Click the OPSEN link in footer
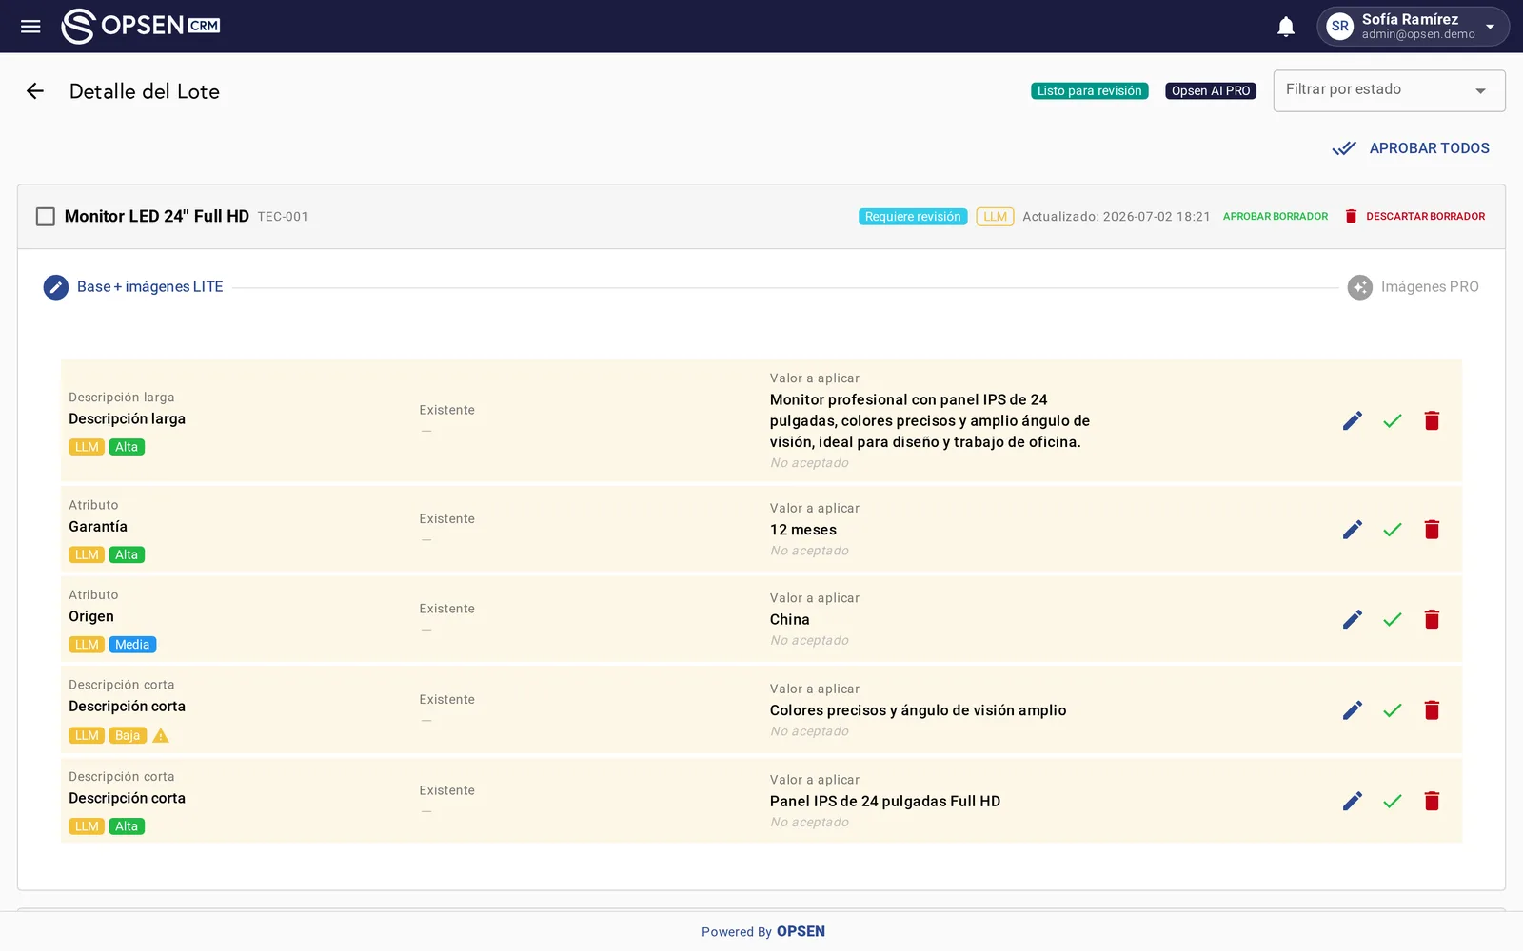Screen dimensions: 1523x951 point(801,932)
